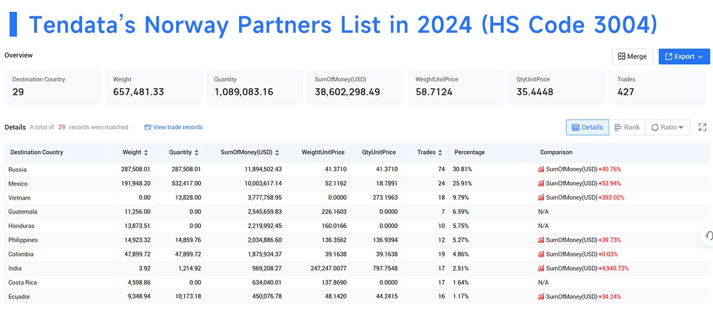Sort by Trades column sort arrows

439,153
